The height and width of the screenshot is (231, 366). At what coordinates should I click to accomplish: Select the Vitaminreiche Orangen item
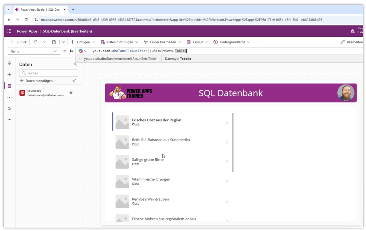[x=171, y=181]
